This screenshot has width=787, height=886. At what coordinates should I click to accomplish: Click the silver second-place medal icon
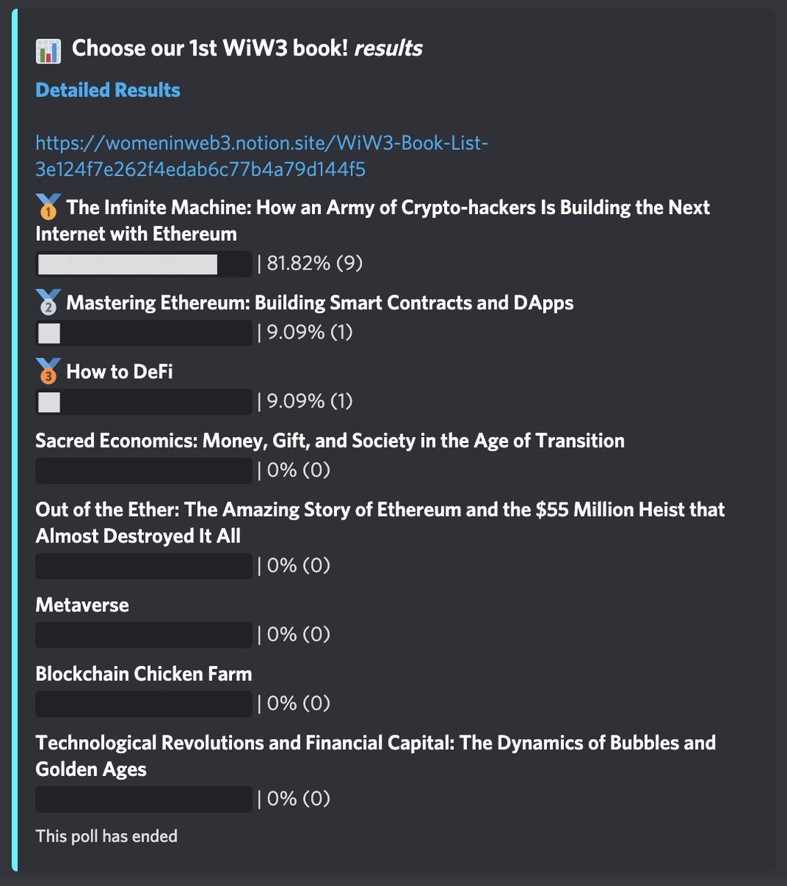(47, 303)
